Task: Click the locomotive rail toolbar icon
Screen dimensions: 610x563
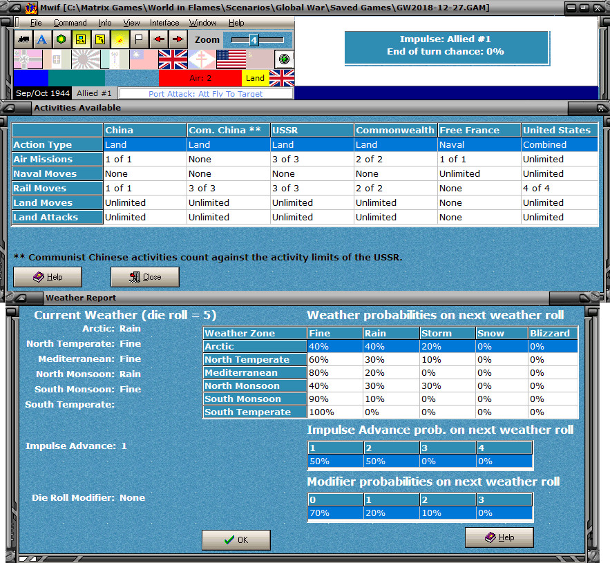Action: (x=23, y=39)
